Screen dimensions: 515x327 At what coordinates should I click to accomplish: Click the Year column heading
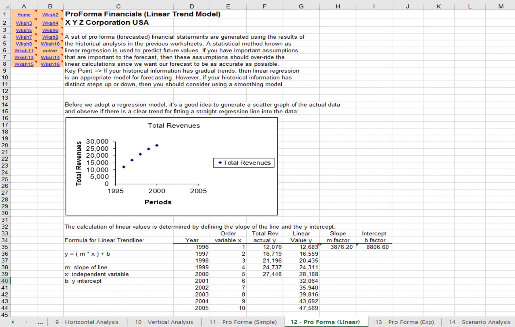(x=192, y=240)
